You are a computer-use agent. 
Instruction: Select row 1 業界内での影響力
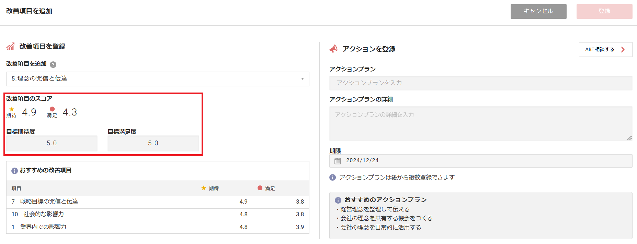coord(158,227)
